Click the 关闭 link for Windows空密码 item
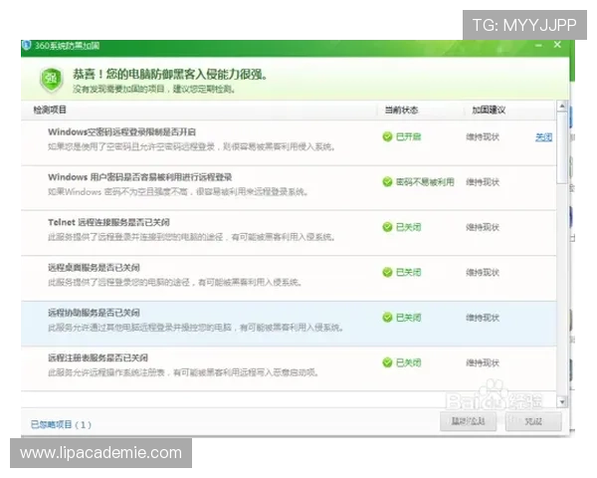The width and height of the screenshot is (597, 478). 543,137
